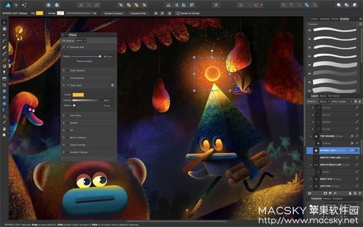Switch to the Colour tab
Image resolution: width=363 pixels, height=227 pixels.
point(314,19)
